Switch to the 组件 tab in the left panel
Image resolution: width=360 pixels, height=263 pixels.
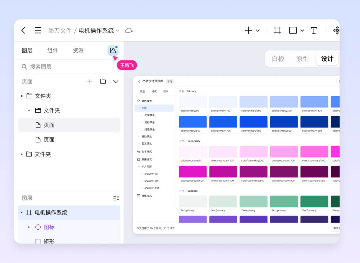point(53,50)
